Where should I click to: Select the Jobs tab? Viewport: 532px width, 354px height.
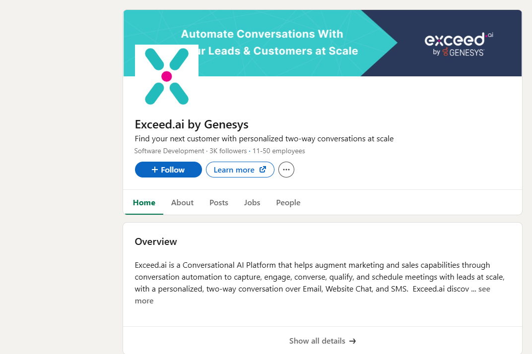point(252,203)
